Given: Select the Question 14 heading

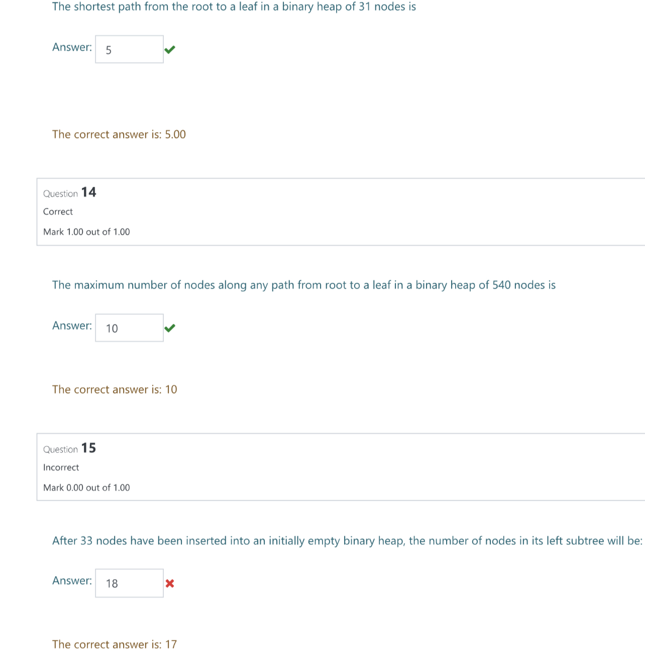Looking at the screenshot, I should [x=70, y=192].
